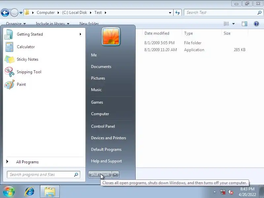Image resolution: width=264 pixels, height=198 pixels.
Task: Select Windows Explorer taskbar button
Action: click(x=50, y=192)
